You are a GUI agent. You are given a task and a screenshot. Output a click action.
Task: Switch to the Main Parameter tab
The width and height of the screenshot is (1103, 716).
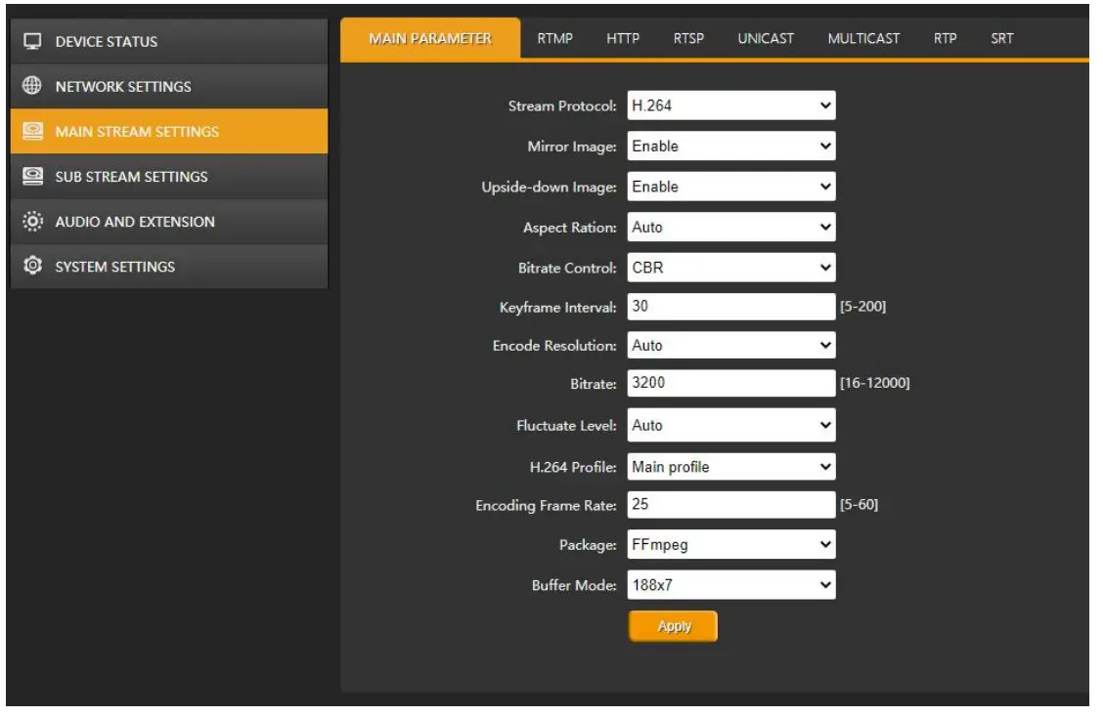pyautogui.click(x=430, y=39)
